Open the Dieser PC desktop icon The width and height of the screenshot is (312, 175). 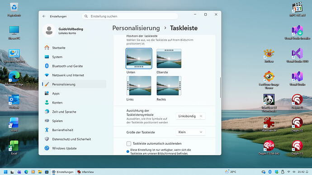[x=14, y=33]
